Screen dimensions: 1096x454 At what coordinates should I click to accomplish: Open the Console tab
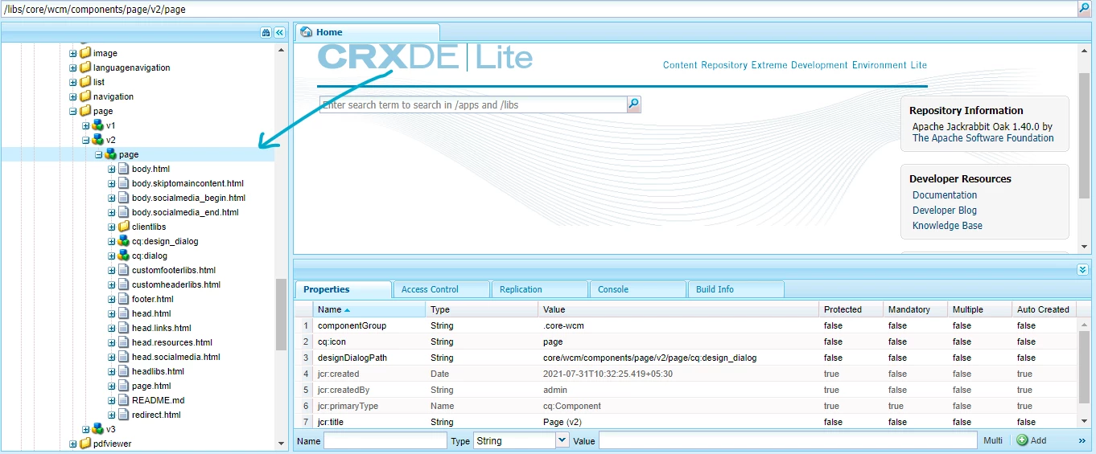637,289
